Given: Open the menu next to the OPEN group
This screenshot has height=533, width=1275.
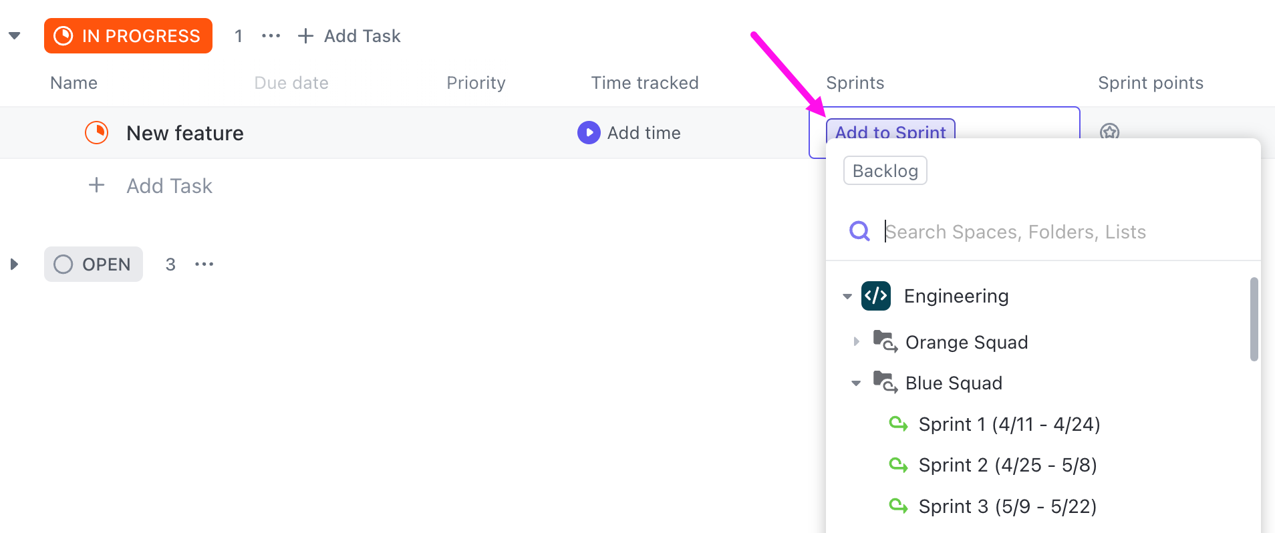Looking at the screenshot, I should tap(204, 264).
